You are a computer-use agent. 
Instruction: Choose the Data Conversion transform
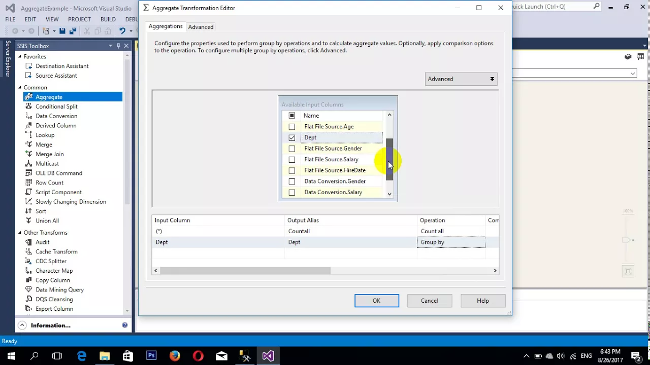[x=56, y=116]
